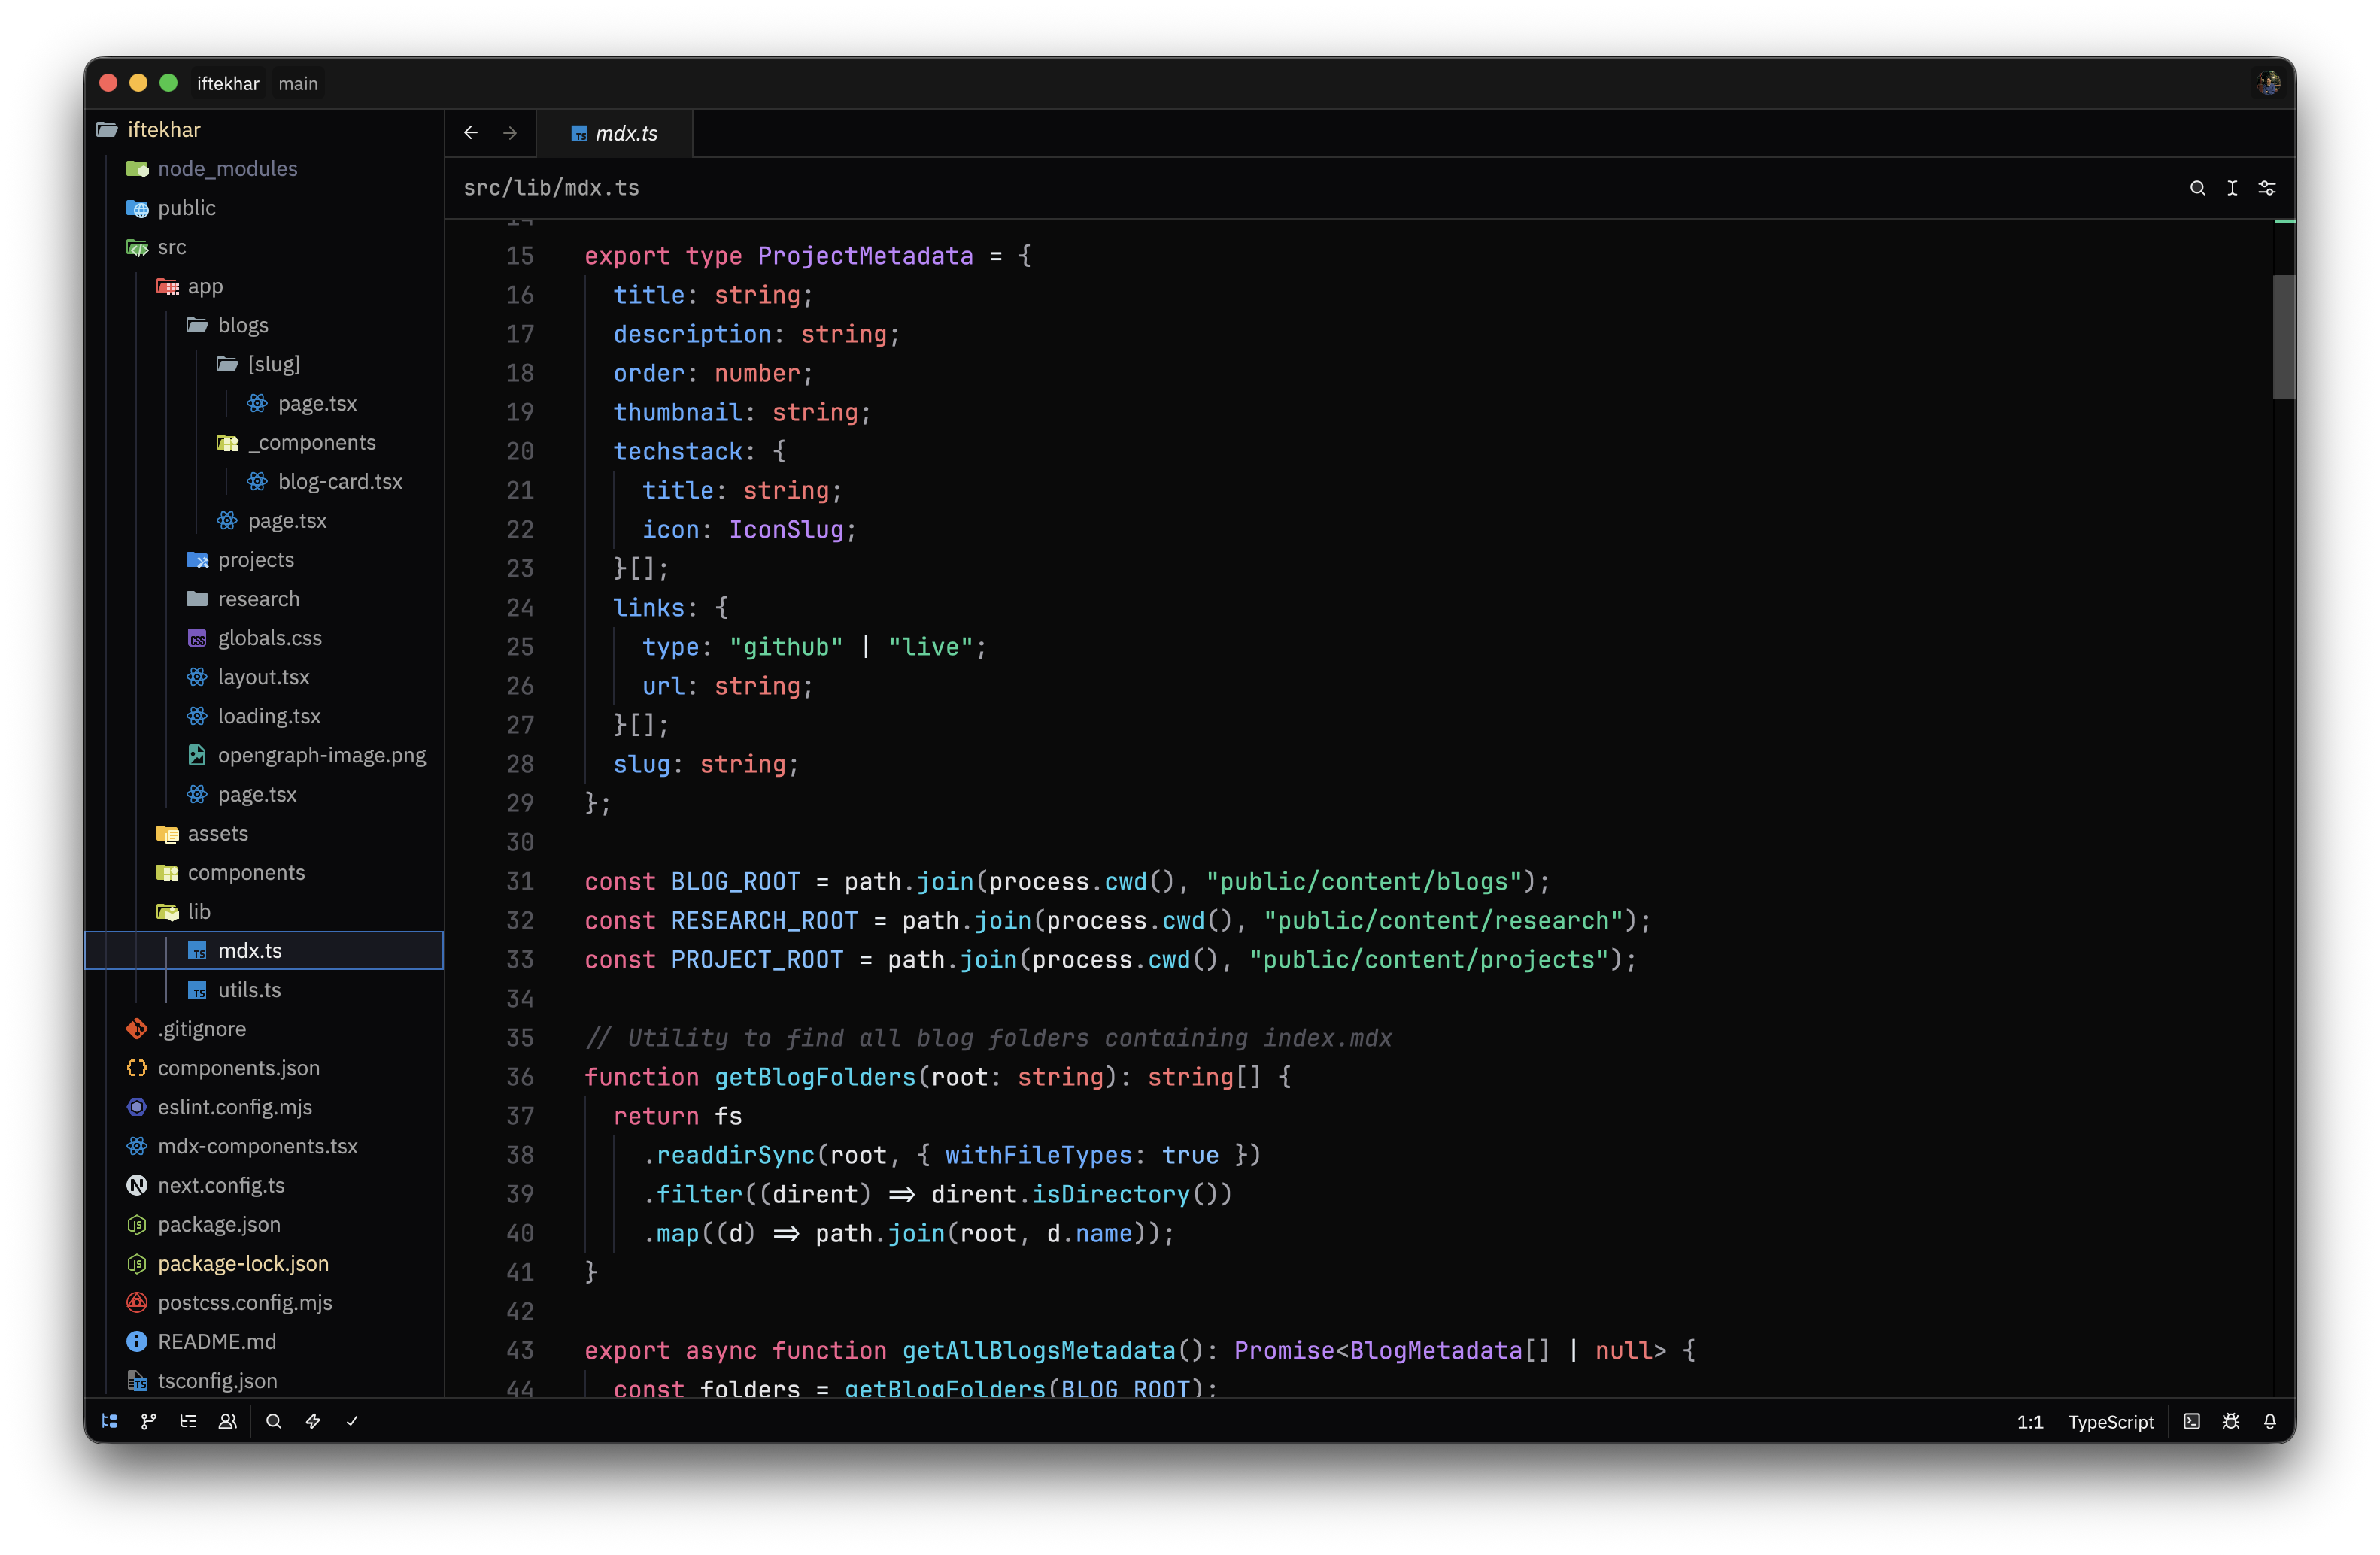This screenshot has width=2380, height=1555.
Task: Expand the public folder
Action: coord(264,207)
